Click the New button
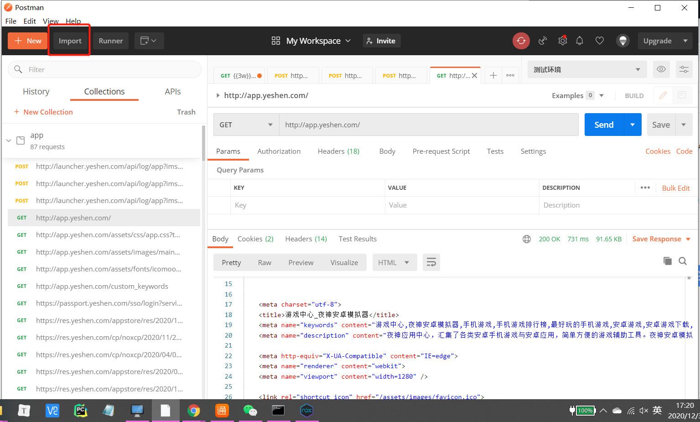This screenshot has width=700, height=422. point(28,41)
